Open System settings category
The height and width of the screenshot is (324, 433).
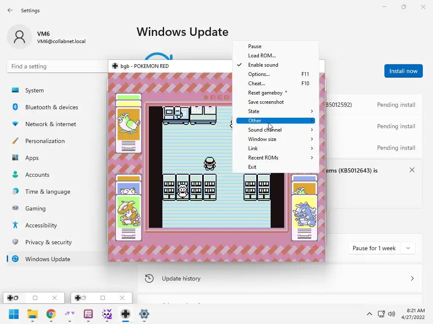pyautogui.click(x=57, y=90)
